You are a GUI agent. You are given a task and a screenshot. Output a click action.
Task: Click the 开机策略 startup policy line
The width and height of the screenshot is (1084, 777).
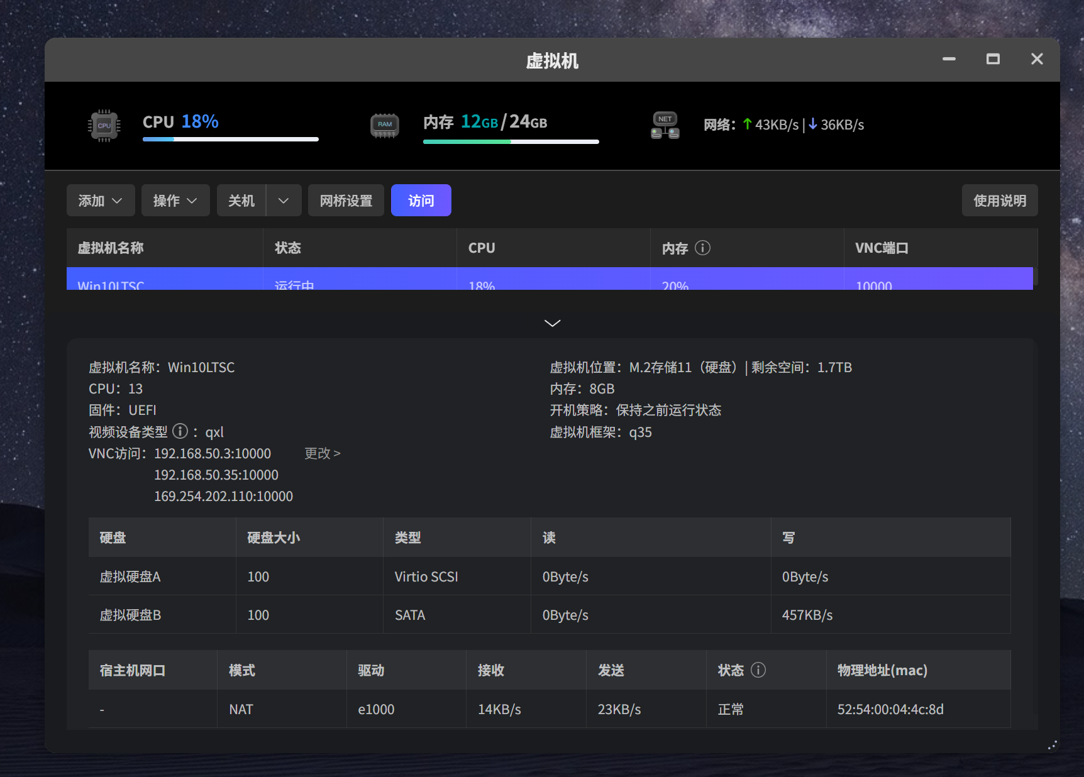tap(636, 410)
